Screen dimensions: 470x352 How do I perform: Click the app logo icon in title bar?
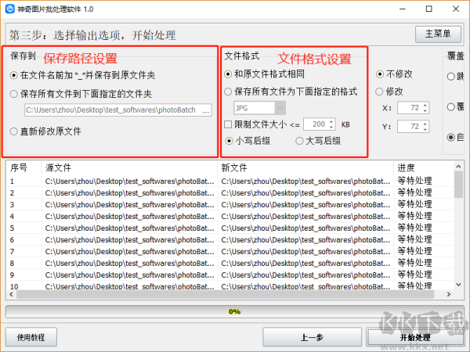(10, 9)
